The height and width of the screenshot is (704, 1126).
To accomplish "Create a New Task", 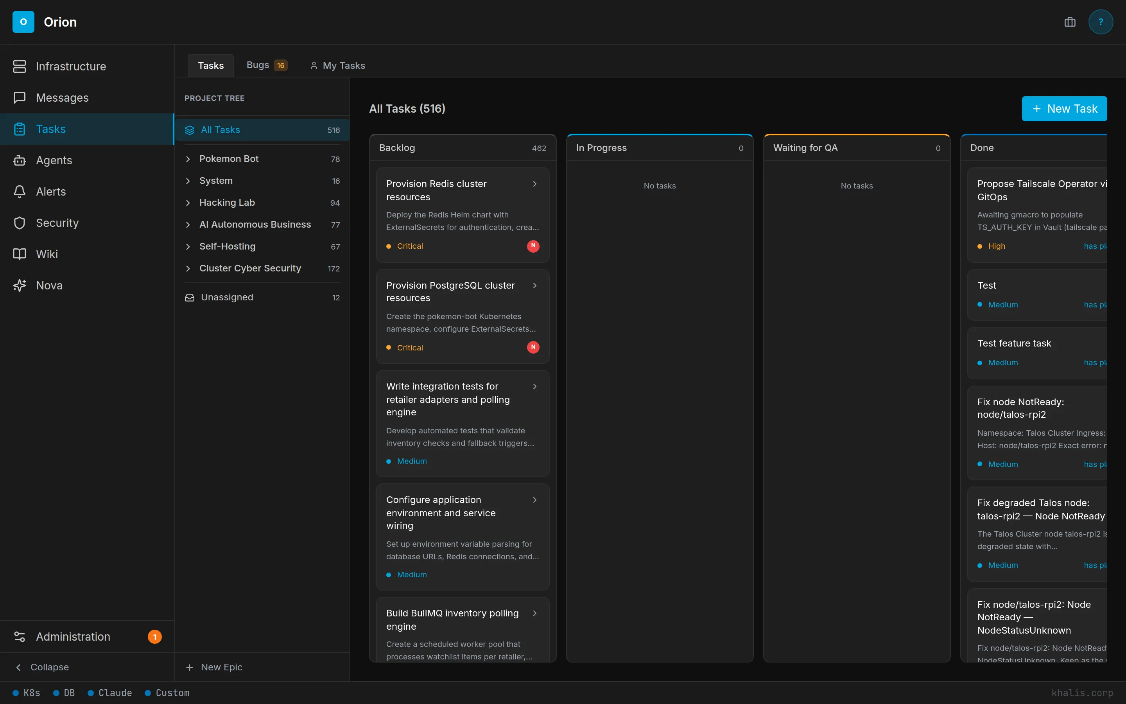I will 1064,108.
